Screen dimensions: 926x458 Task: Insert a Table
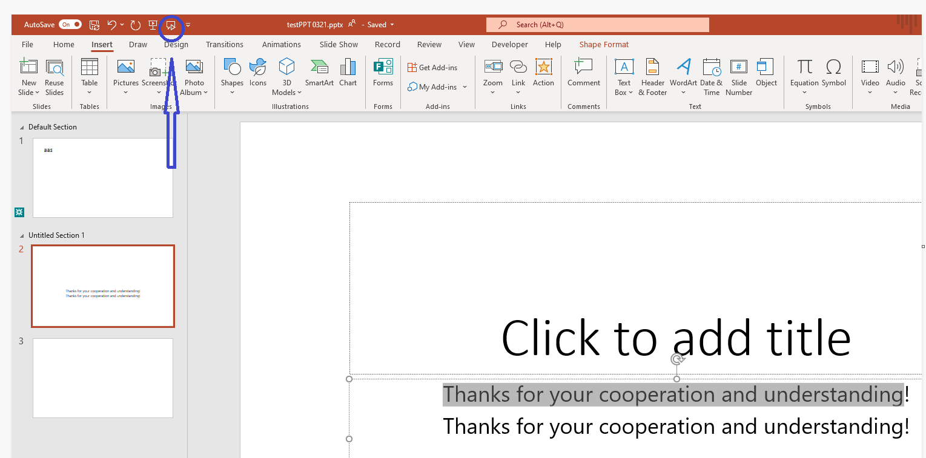[90, 77]
